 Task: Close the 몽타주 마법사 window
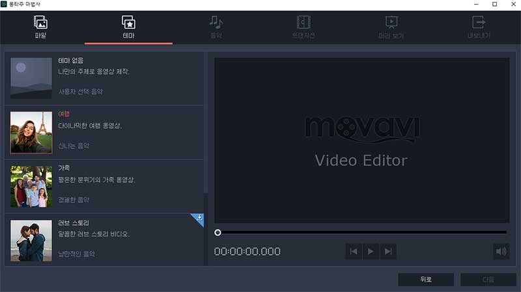pyautogui.click(x=513, y=5)
